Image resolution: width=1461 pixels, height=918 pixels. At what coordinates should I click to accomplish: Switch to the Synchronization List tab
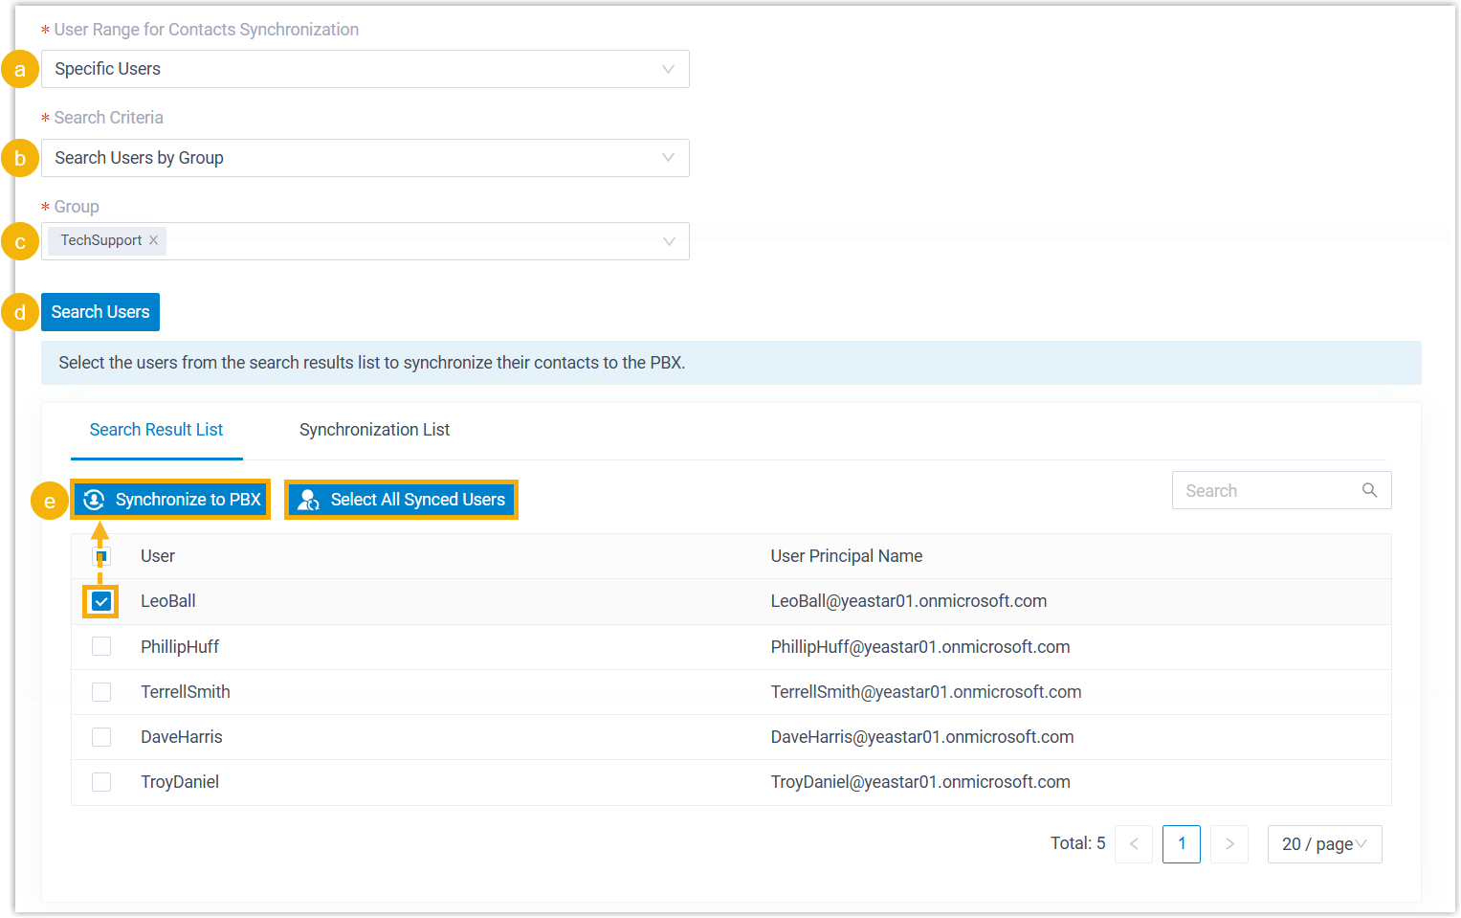point(374,430)
